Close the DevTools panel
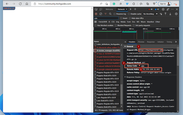The height and width of the screenshot is (115, 183). click(177, 9)
